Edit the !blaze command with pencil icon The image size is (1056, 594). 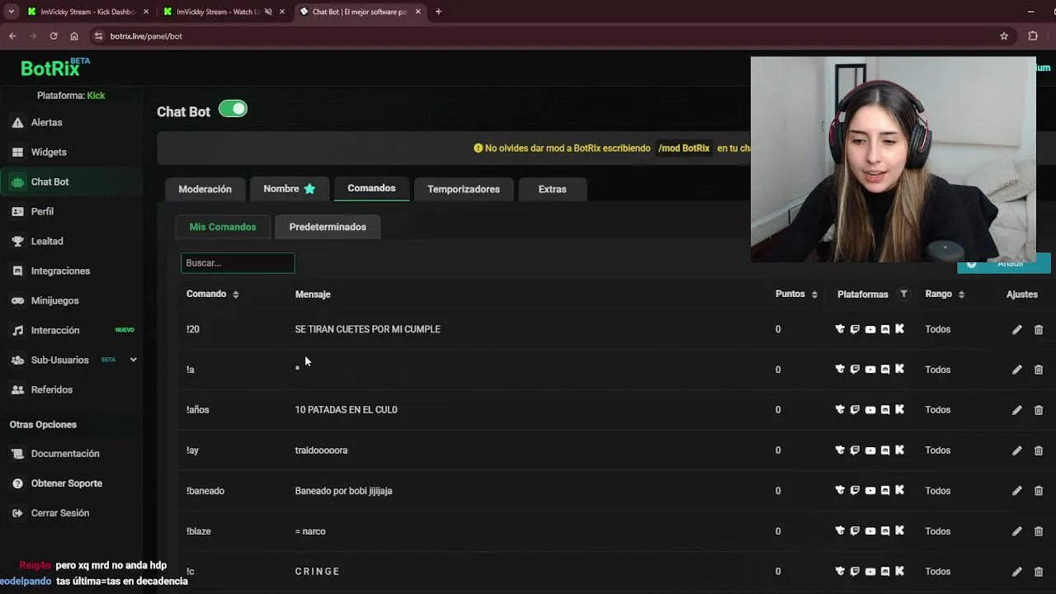pyautogui.click(x=1016, y=531)
